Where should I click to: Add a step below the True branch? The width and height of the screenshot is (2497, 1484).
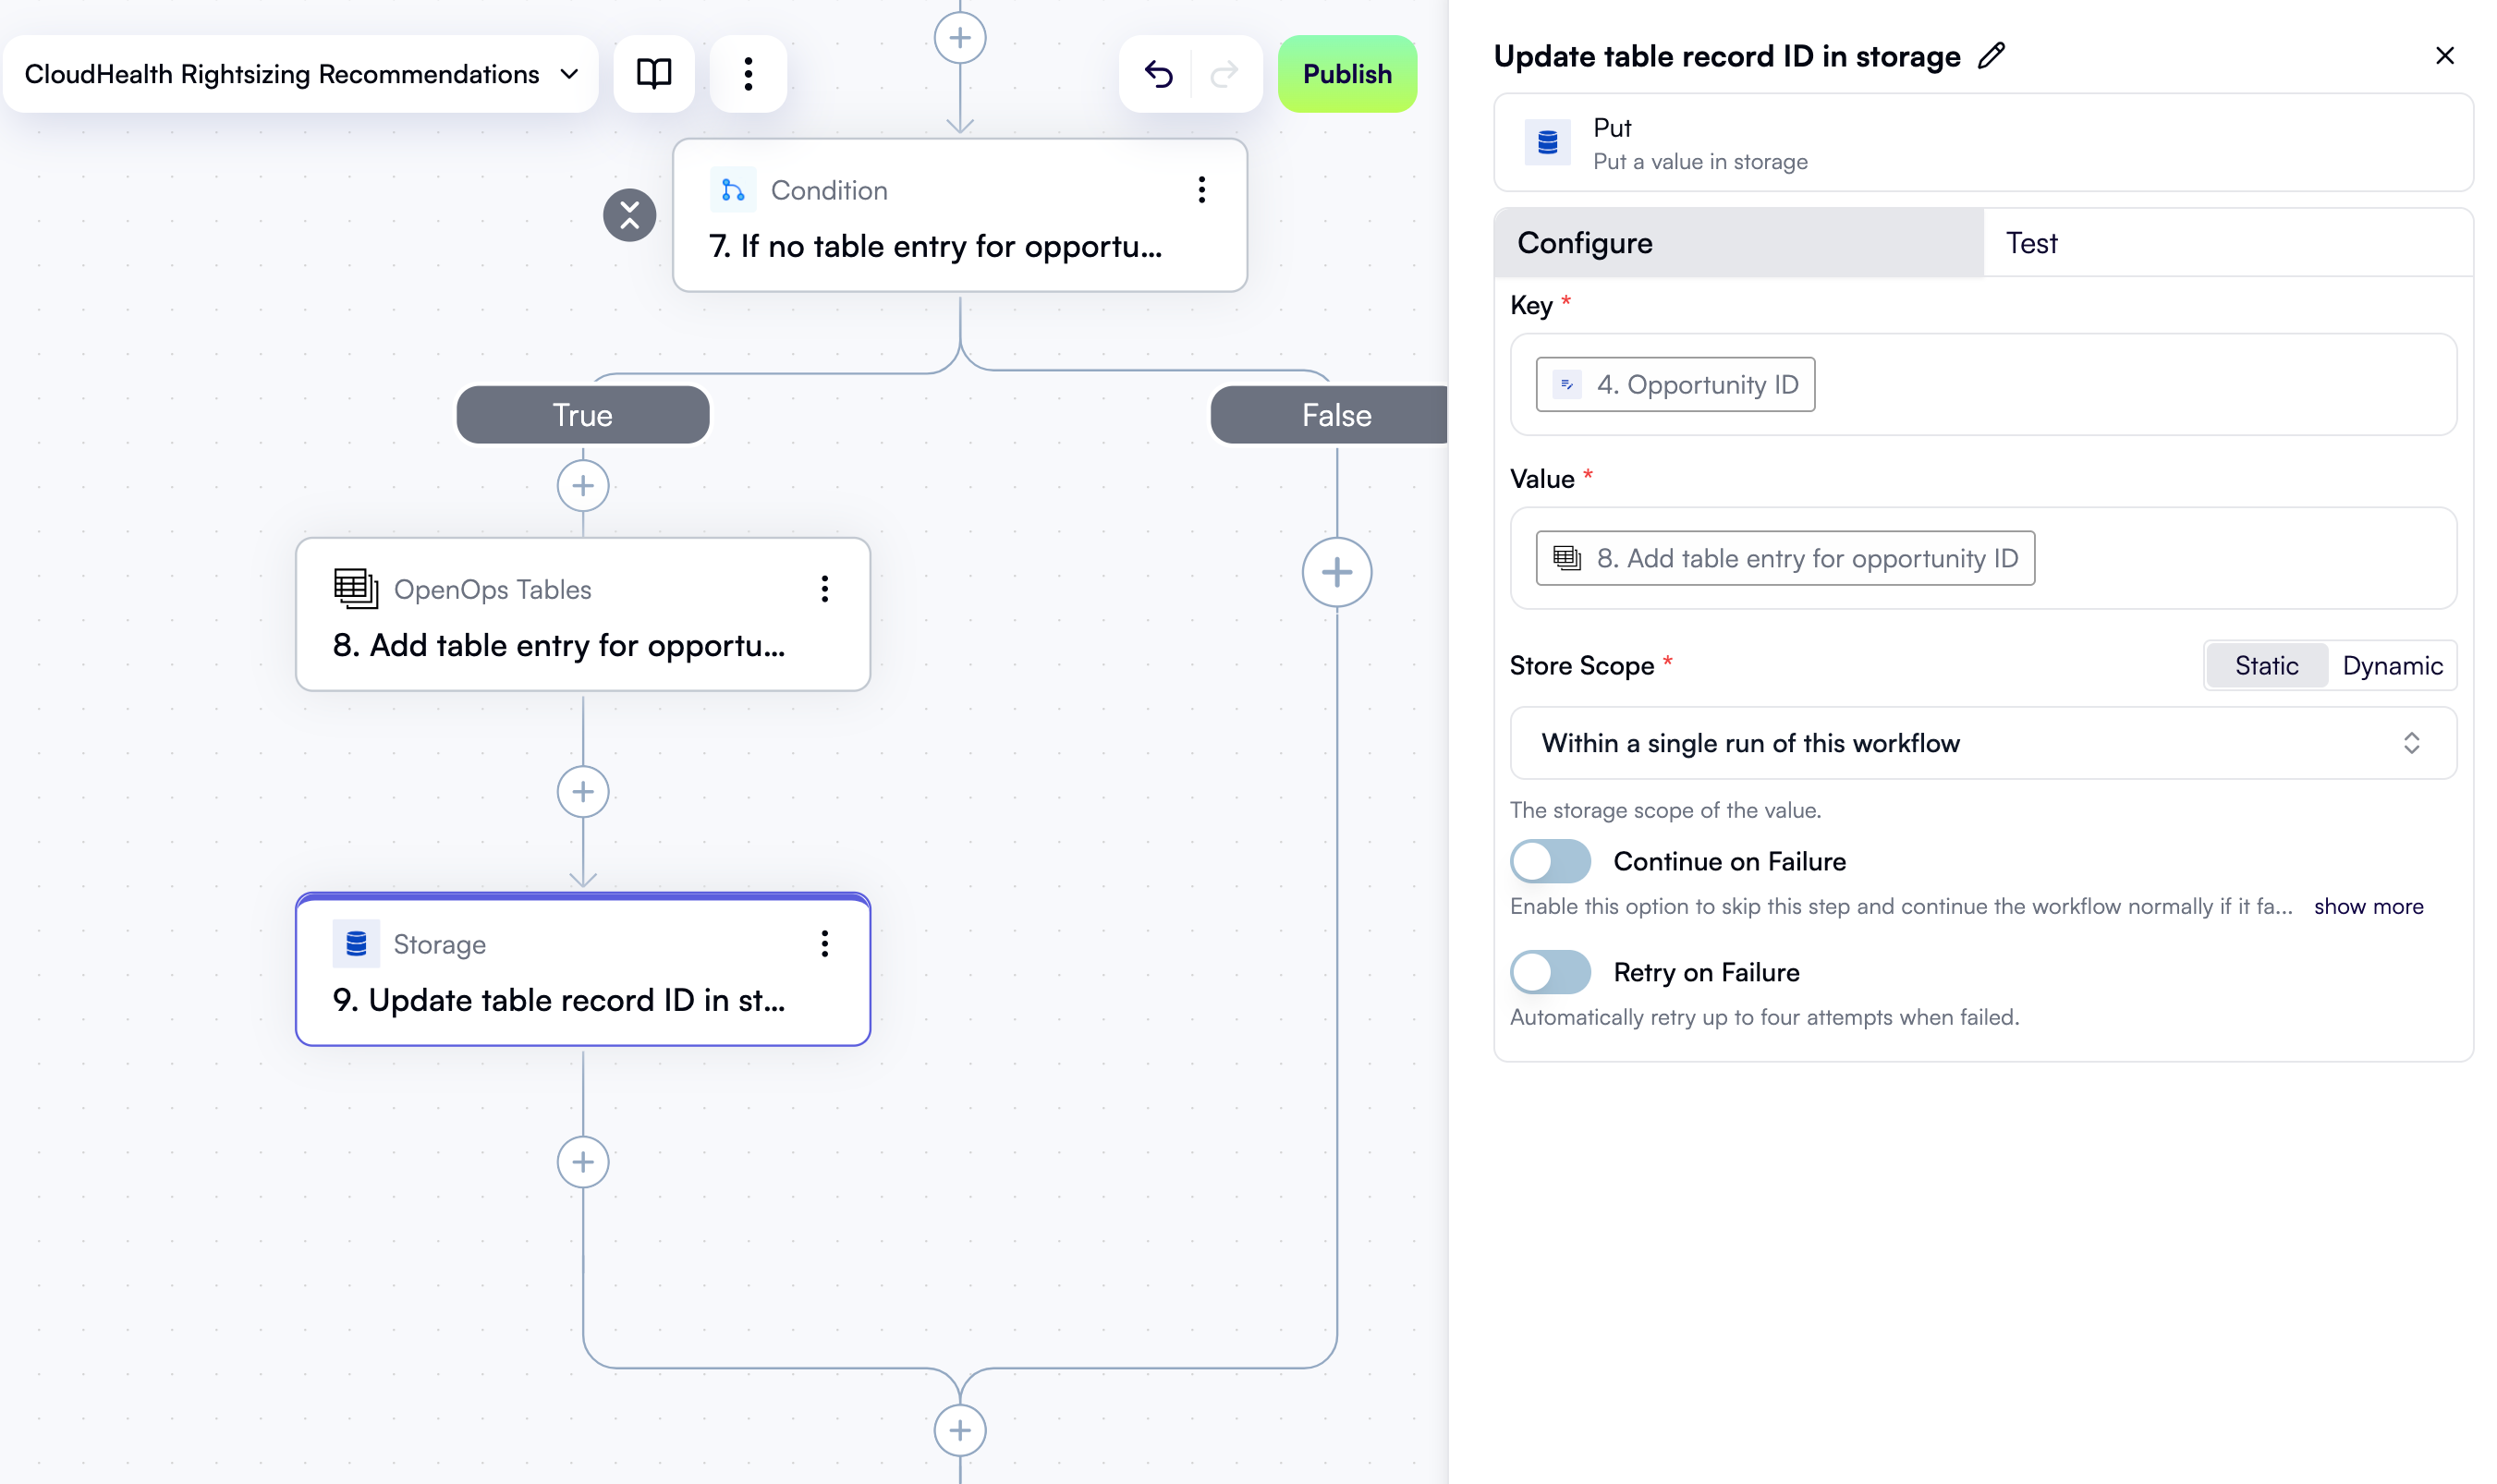(x=583, y=485)
